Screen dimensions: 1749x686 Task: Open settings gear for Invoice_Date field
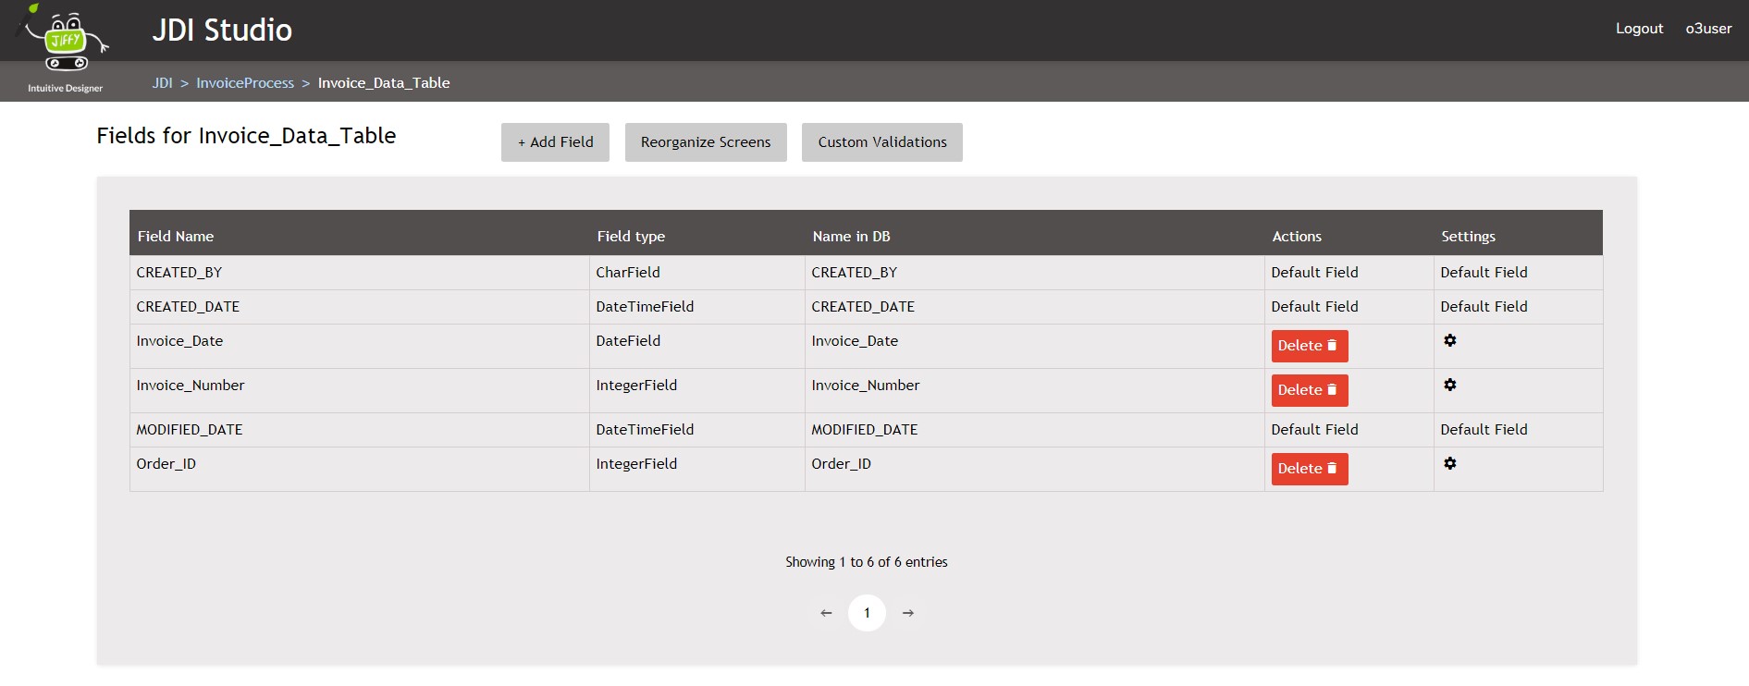point(1450,340)
